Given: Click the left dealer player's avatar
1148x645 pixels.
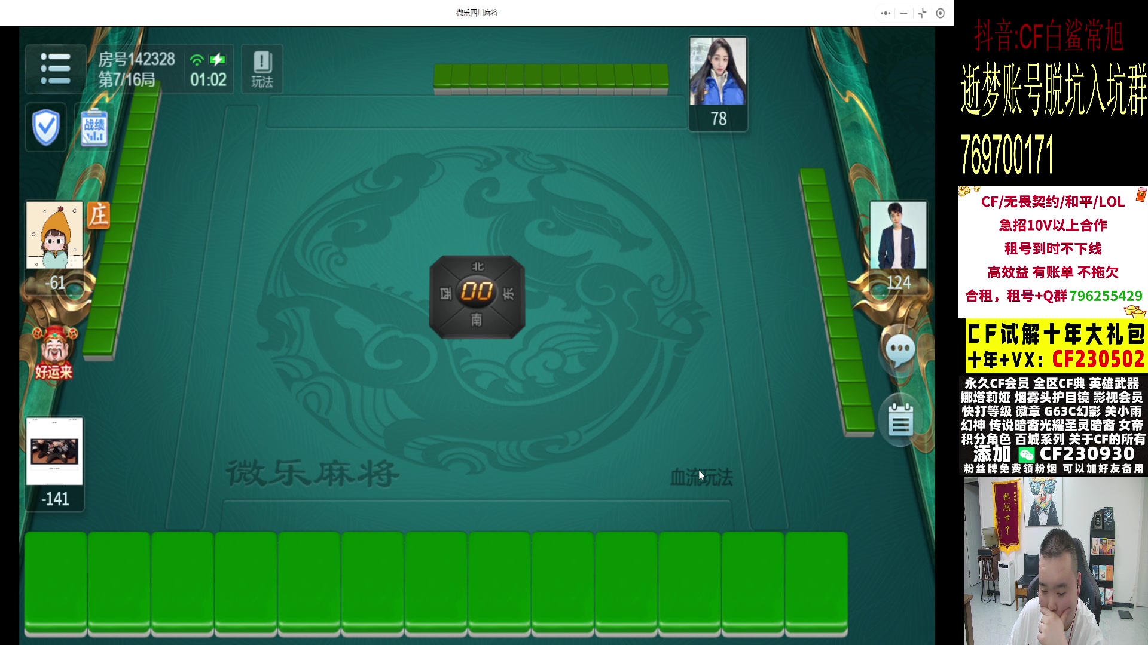Looking at the screenshot, I should click(54, 235).
